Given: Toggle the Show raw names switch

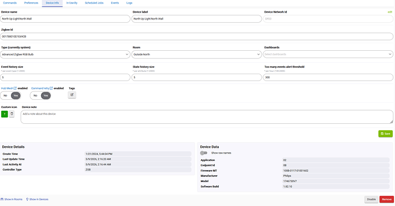Looking at the screenshot, I should pos(204,153).
